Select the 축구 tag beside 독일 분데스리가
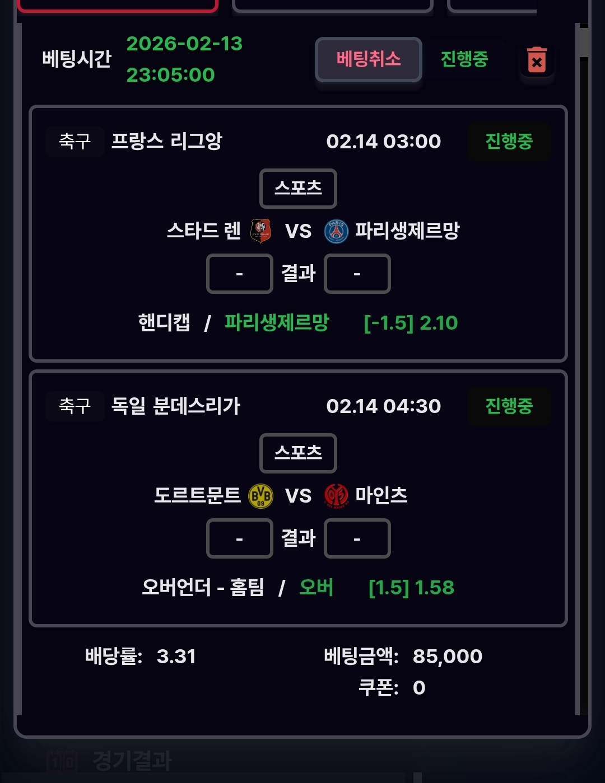This screenshot has width=605, height=783. click(x=75, y=406)
